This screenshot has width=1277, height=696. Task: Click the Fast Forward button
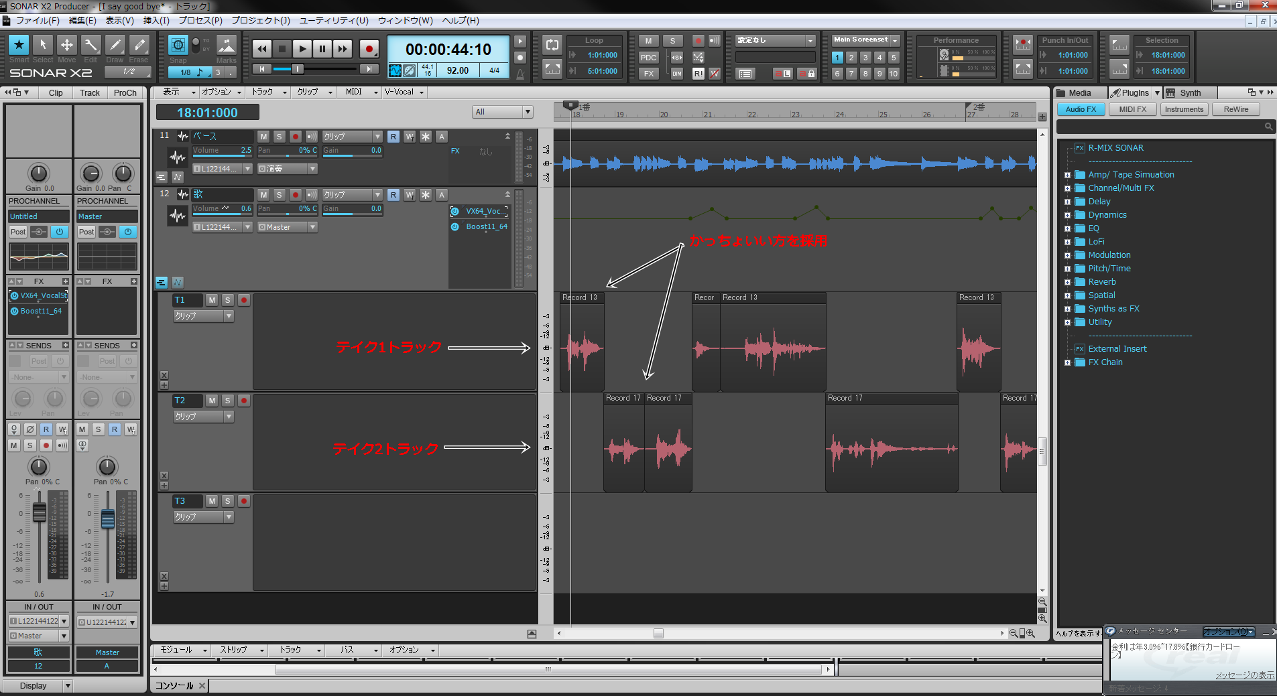pyautogui.click(x=343, y=48)
